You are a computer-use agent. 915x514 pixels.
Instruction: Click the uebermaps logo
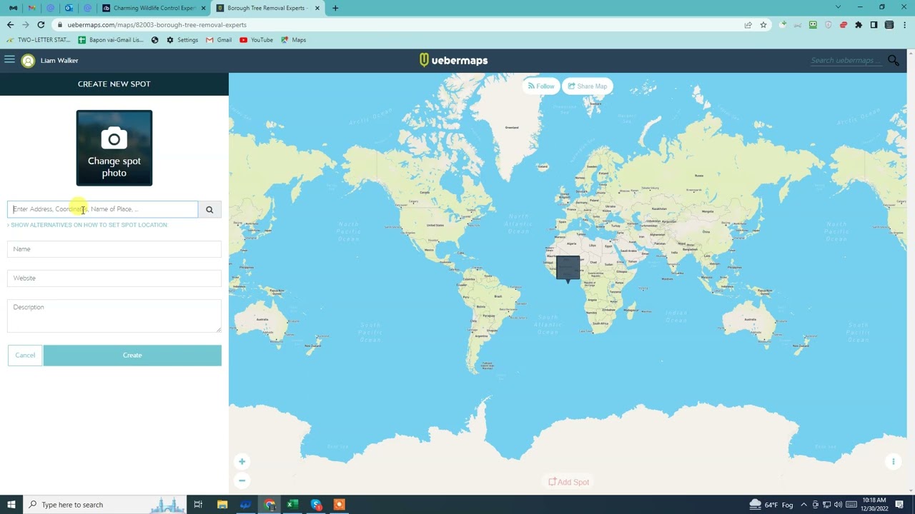[453, 61]
